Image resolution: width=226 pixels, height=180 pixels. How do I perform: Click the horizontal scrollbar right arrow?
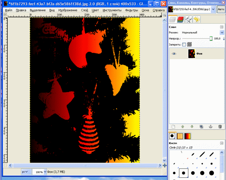(160, 165)
